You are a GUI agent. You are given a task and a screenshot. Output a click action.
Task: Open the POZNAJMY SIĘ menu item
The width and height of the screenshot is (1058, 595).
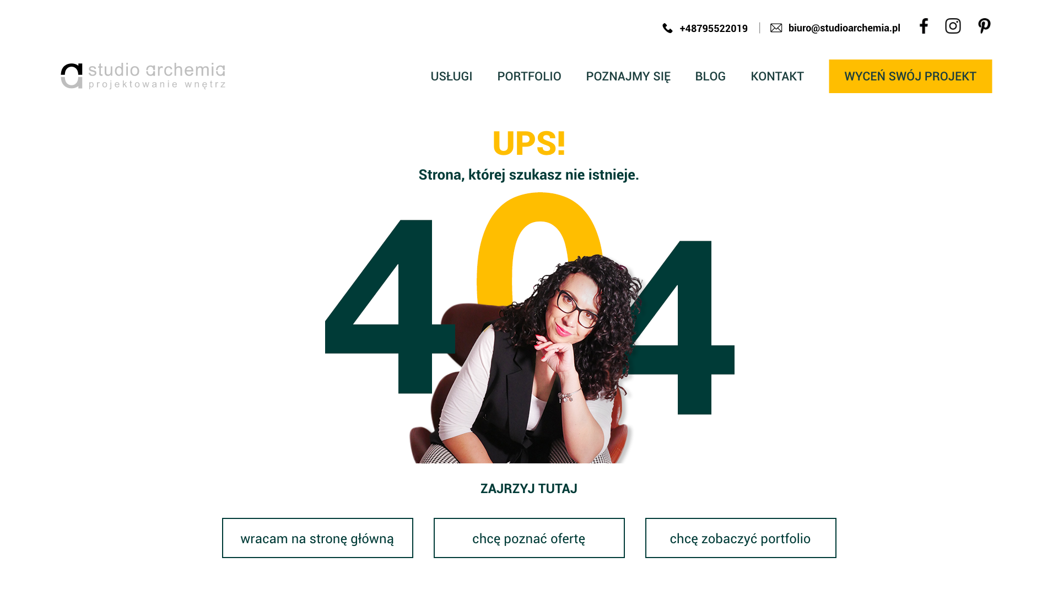(628, 76)
